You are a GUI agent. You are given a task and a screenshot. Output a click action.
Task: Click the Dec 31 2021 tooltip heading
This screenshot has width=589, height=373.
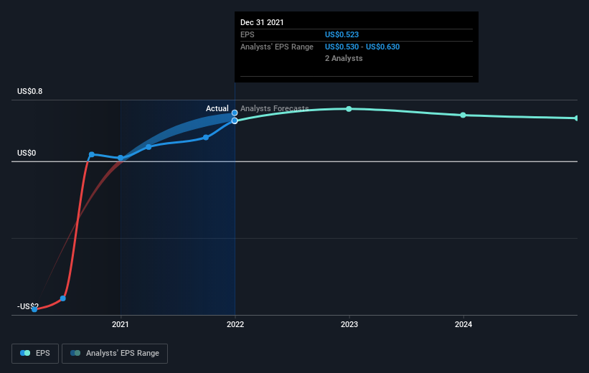(262, 22)
